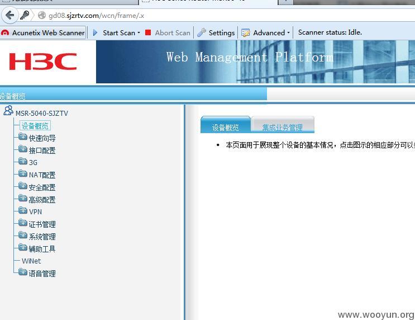This screenshot has height=320, width=415.
Task: Click the key icon beside the address bar
Action: coord(25,15)
